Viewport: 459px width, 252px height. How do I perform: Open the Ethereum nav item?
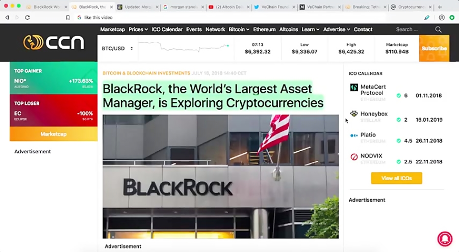pyautogui.click(x=264, y=29)
